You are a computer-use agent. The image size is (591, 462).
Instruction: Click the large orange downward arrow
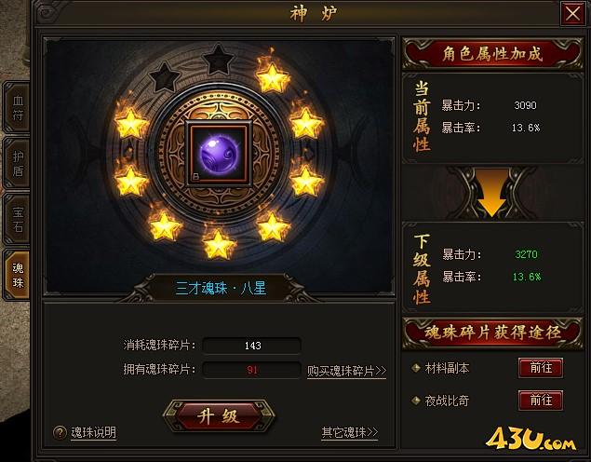coord(491,192)
